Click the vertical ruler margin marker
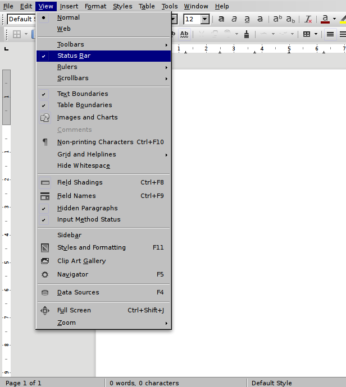The height and width of the screenshot is (387, 346). [6, 97]
